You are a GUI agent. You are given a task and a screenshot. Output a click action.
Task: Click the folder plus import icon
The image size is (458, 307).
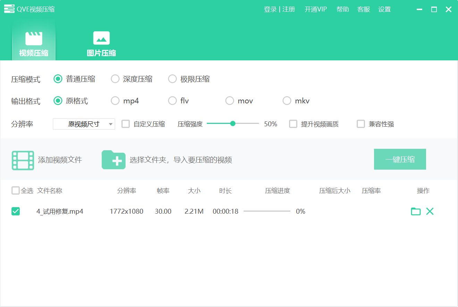tap(113, 160)
